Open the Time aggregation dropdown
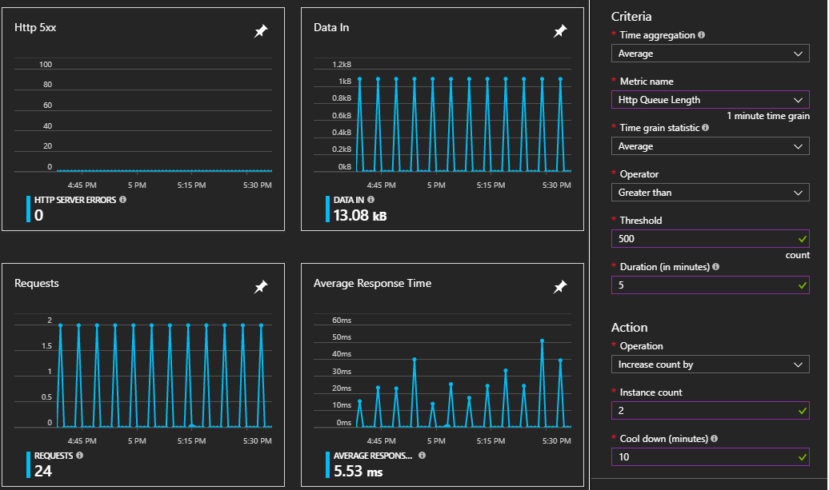Viewport: 829px width, 490px height. point(710,54)
